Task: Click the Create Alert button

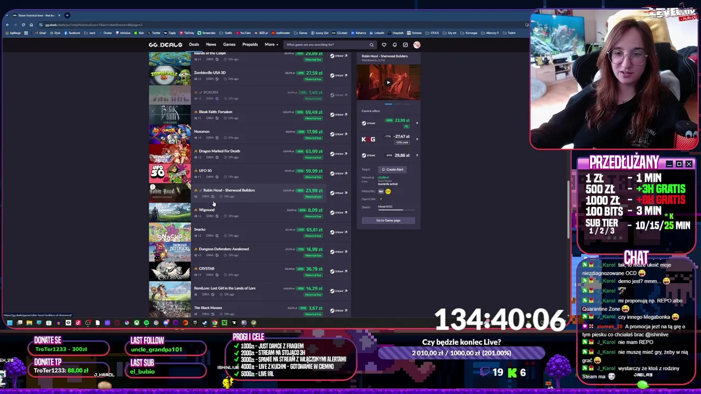Action: 393,170
